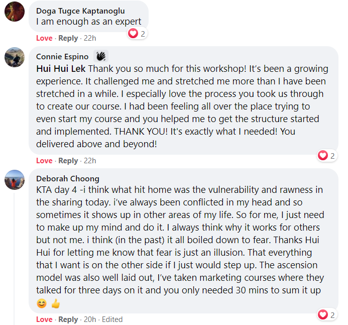Open heart reactions on Deborah Choong's comment

[327, 314]
